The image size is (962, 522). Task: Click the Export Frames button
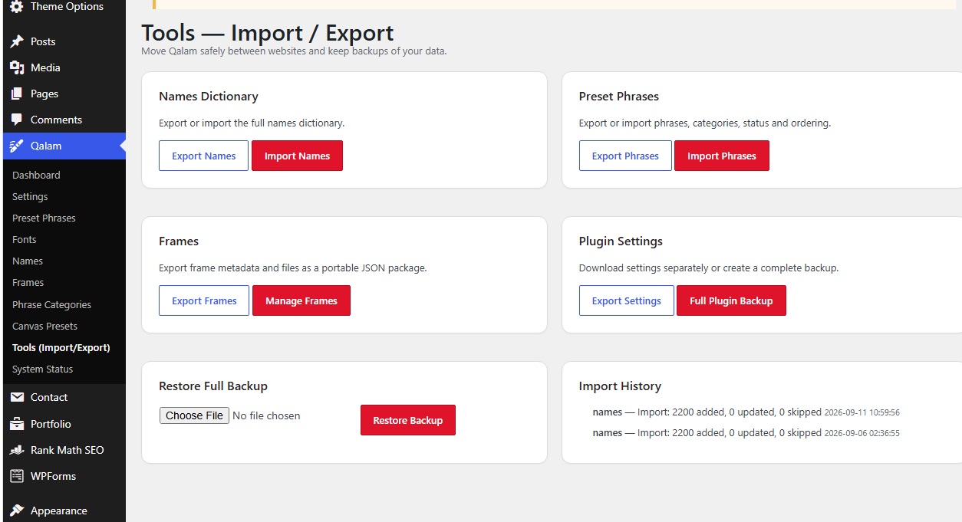[204, 300]
